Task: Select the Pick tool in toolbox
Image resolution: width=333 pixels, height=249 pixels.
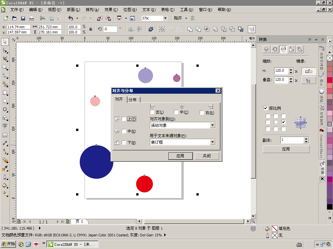Action: pos(5,42)
